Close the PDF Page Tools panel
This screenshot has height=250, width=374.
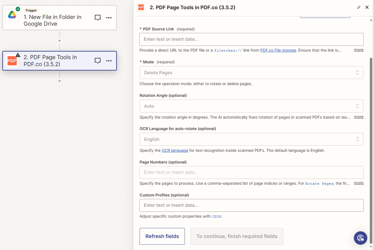[x=367, y=8]
